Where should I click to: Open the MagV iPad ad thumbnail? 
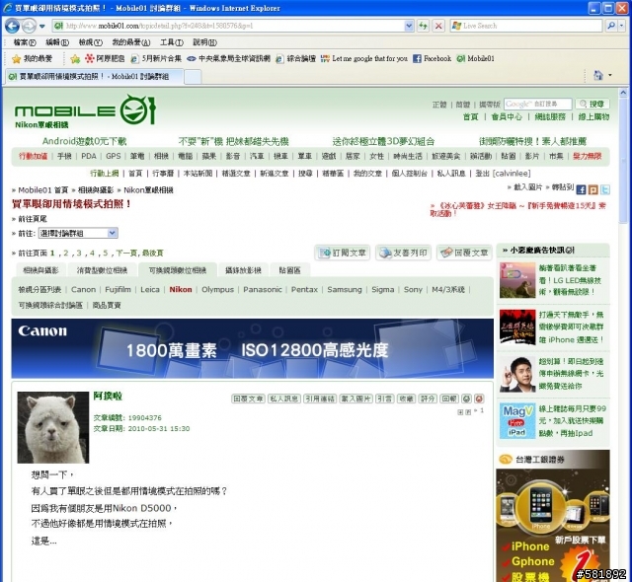[x=517, y=421]
